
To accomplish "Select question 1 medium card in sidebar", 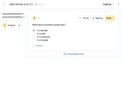I will point(11,25).
